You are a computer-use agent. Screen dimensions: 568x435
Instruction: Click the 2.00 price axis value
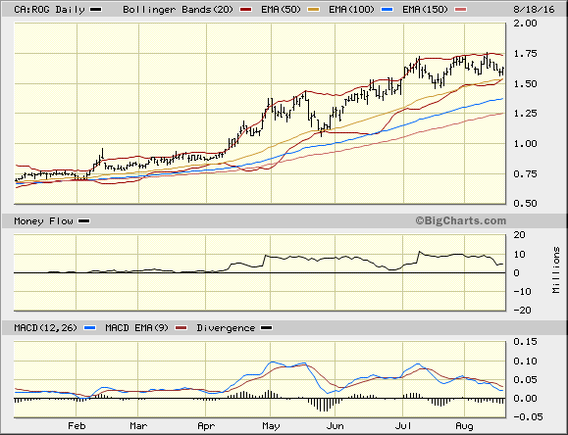(525, 24)
